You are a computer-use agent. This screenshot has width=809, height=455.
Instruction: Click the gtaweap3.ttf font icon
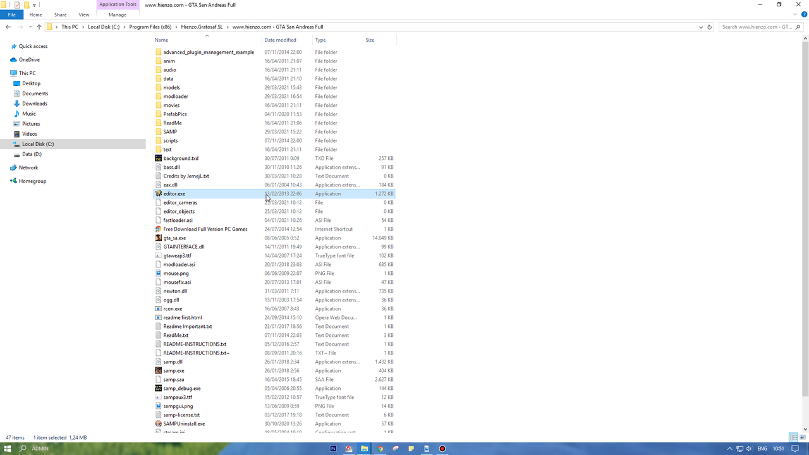click(x=159, y=256)
